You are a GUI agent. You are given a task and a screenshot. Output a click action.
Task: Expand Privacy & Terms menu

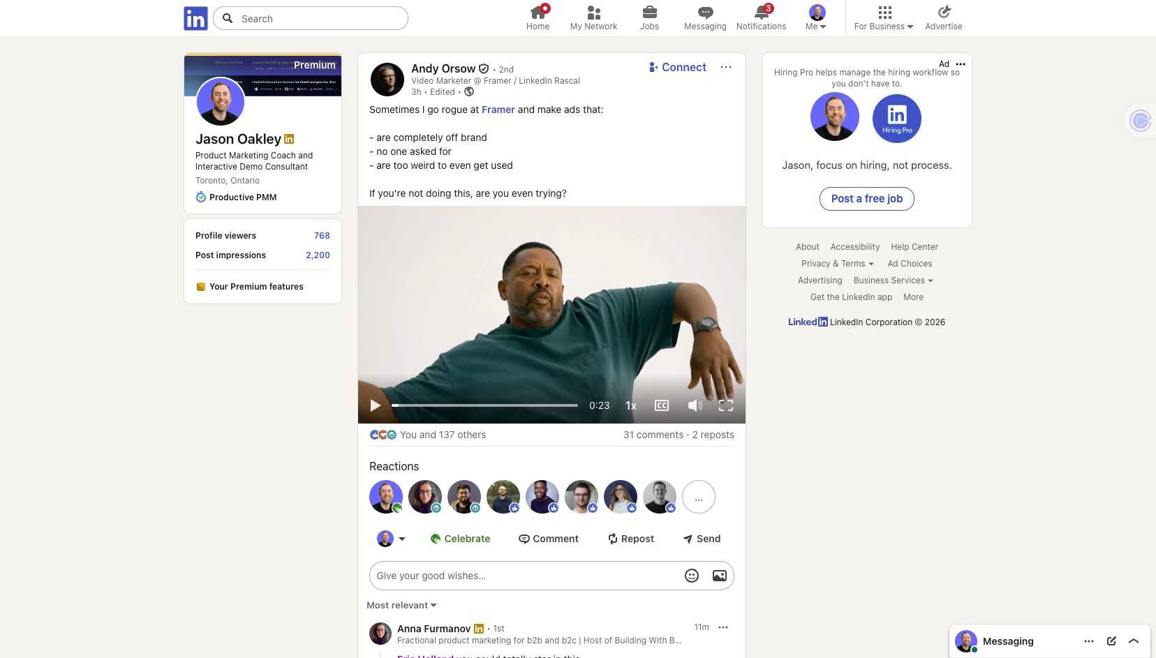pos(837,264)
